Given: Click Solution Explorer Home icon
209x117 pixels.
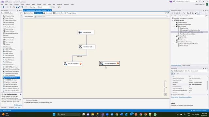Looking at the screenshot, I should [x=177, y=13].
